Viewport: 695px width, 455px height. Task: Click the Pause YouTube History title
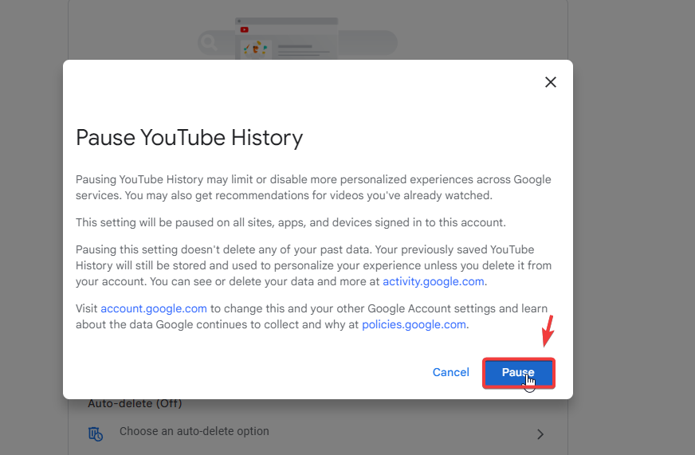(x=189, y=138)
